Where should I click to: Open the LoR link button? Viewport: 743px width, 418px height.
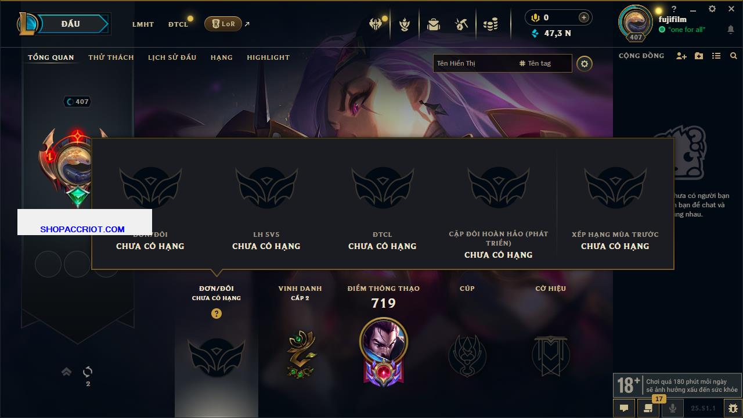tap(223, 24)
